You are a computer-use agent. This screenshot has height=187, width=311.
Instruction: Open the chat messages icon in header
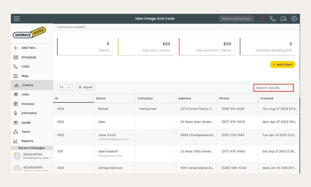(x=283, y=19)
